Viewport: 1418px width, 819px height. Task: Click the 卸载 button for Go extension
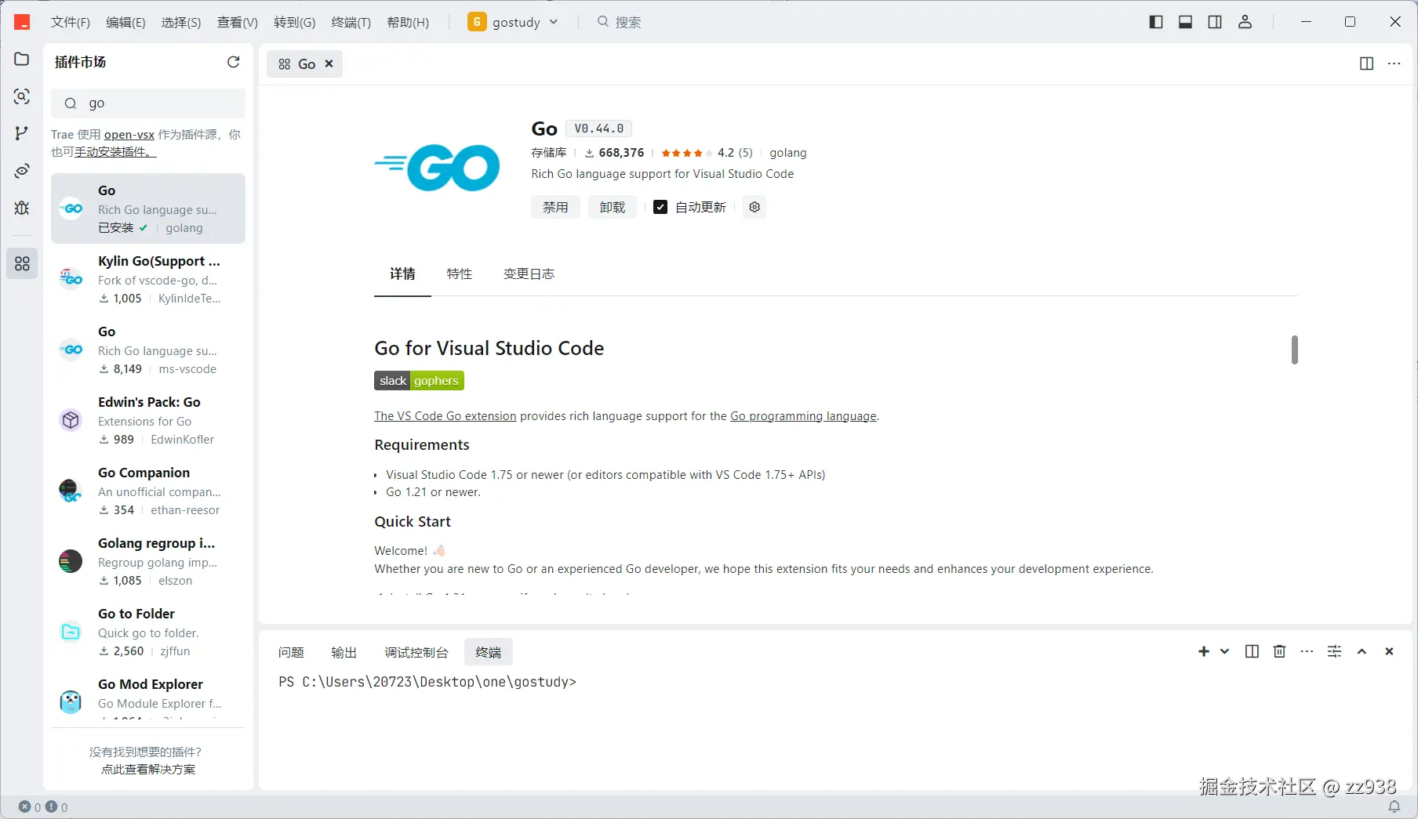(x=613, y=207)
